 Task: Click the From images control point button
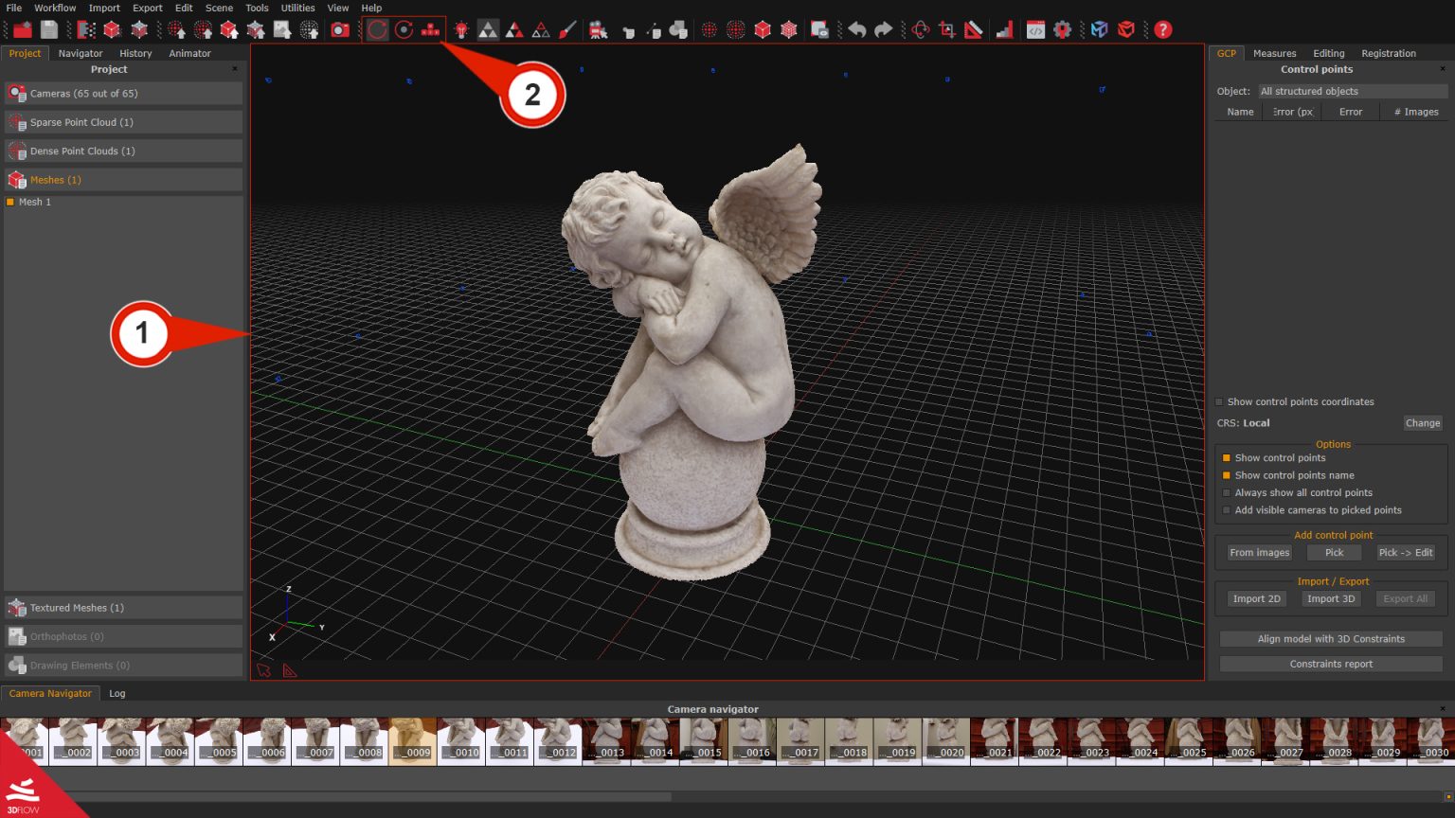pyautogui.click(x=1259, y=552)
